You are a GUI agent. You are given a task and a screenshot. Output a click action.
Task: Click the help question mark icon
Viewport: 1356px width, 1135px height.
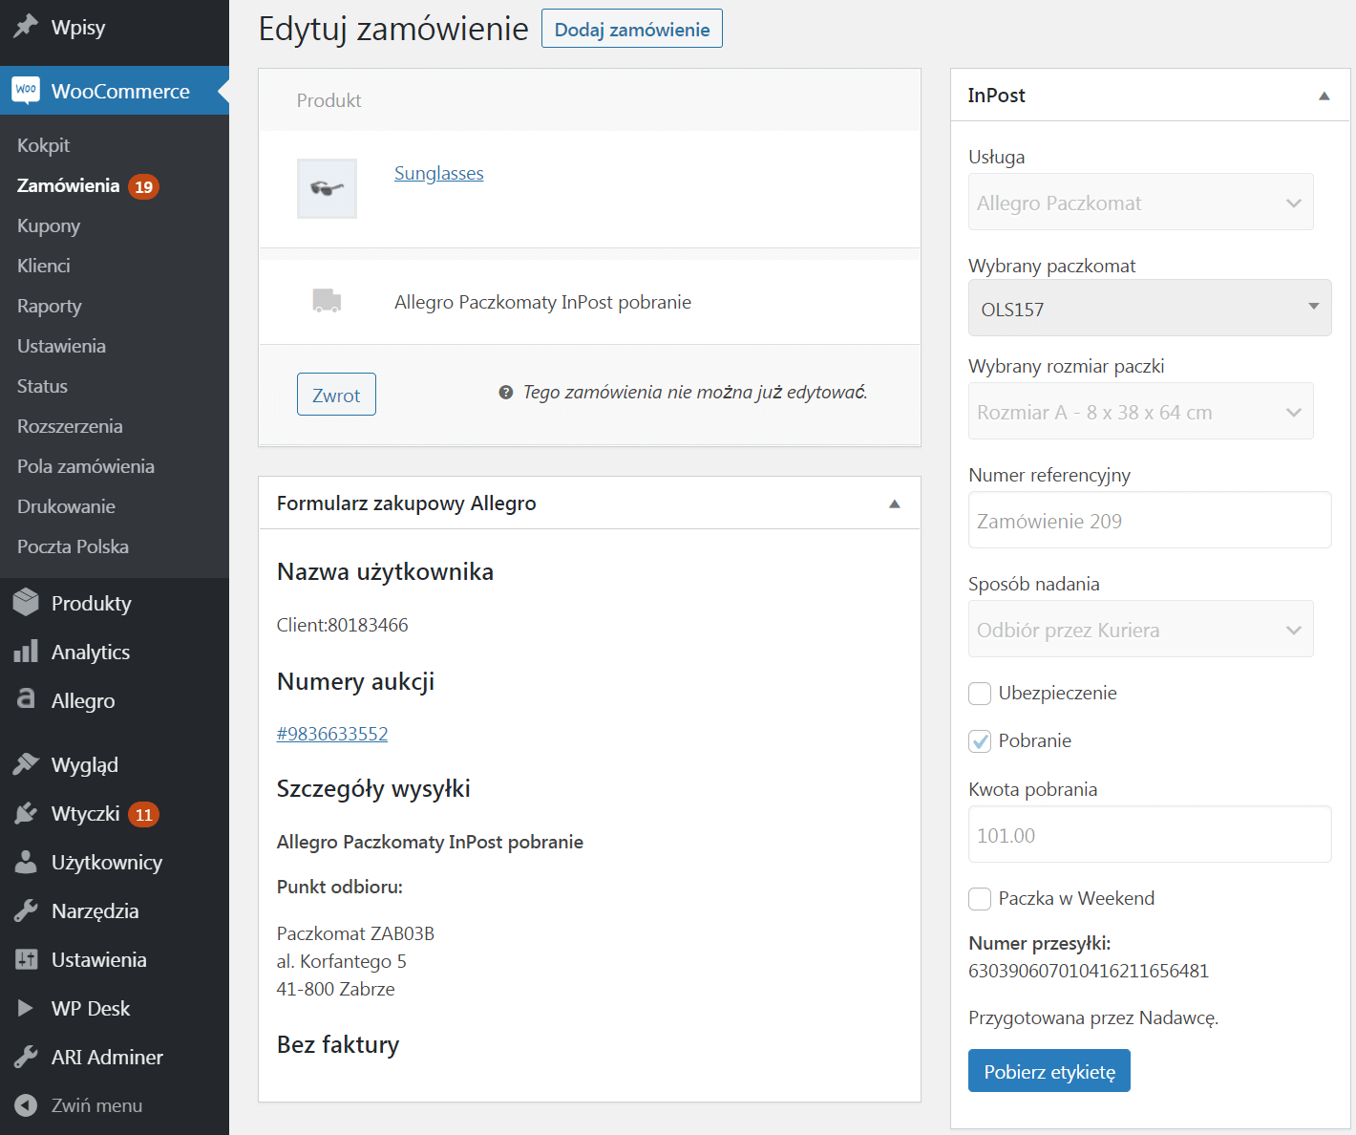(x=506, y=392)
